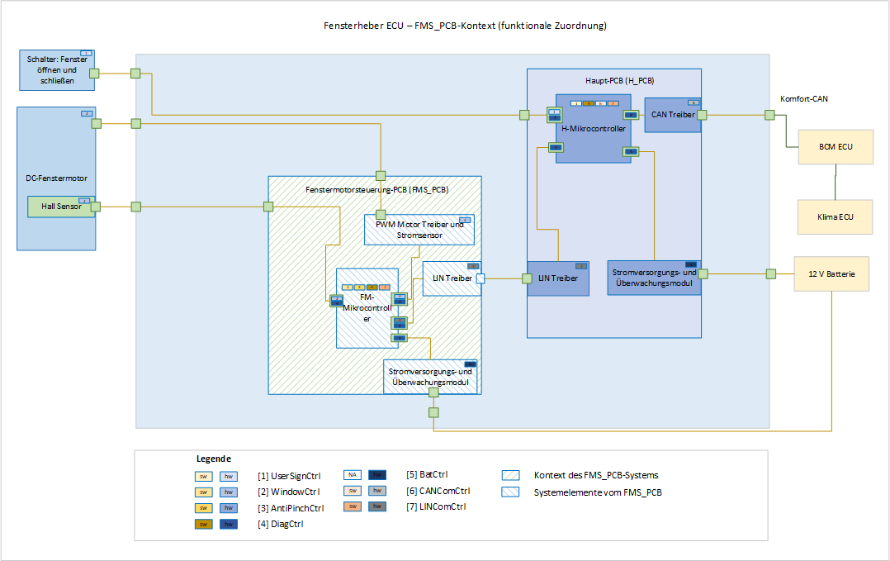Click the CAN Treiber block
Screen dimensions: 890x561
(x=673, y=116)
